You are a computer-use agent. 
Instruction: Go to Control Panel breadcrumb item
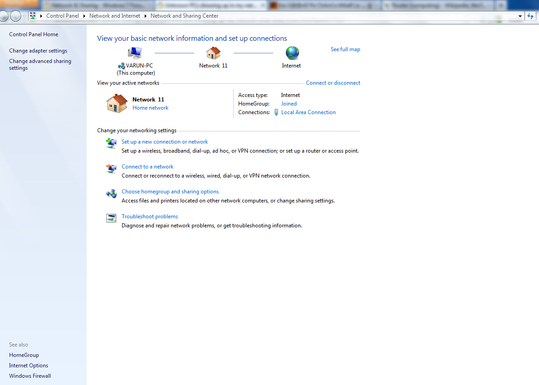coord(63,16)
